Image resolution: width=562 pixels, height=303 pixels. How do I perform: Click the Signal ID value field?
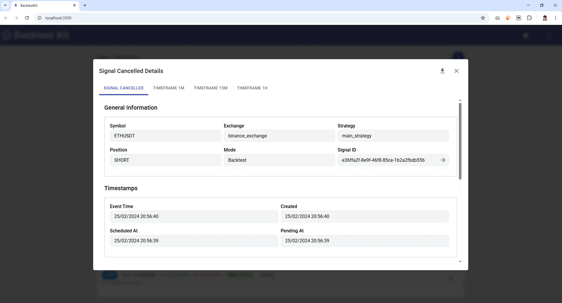pos(393,160)
